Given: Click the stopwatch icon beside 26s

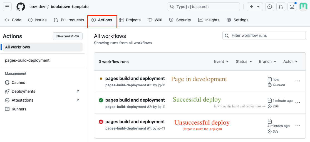Looking at the screenshot, I should [x=269, y=106].
